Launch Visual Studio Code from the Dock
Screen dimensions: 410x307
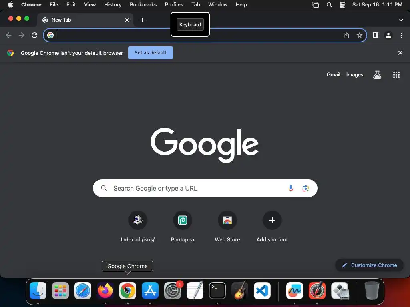coord(262,291)
